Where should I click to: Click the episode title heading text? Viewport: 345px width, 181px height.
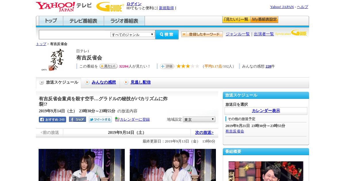pos(103,101)
